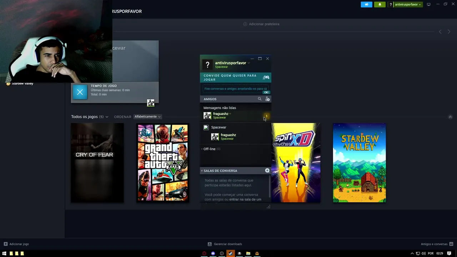The height and width of the screenshot is (257, 457).
Task: Click the Mensagens não lidas heading
Action: tap(220, 108)
